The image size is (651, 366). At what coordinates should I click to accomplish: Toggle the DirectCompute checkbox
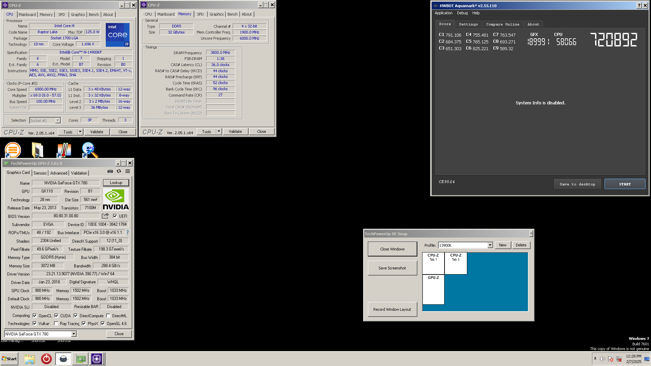click(x=76, y=316)
